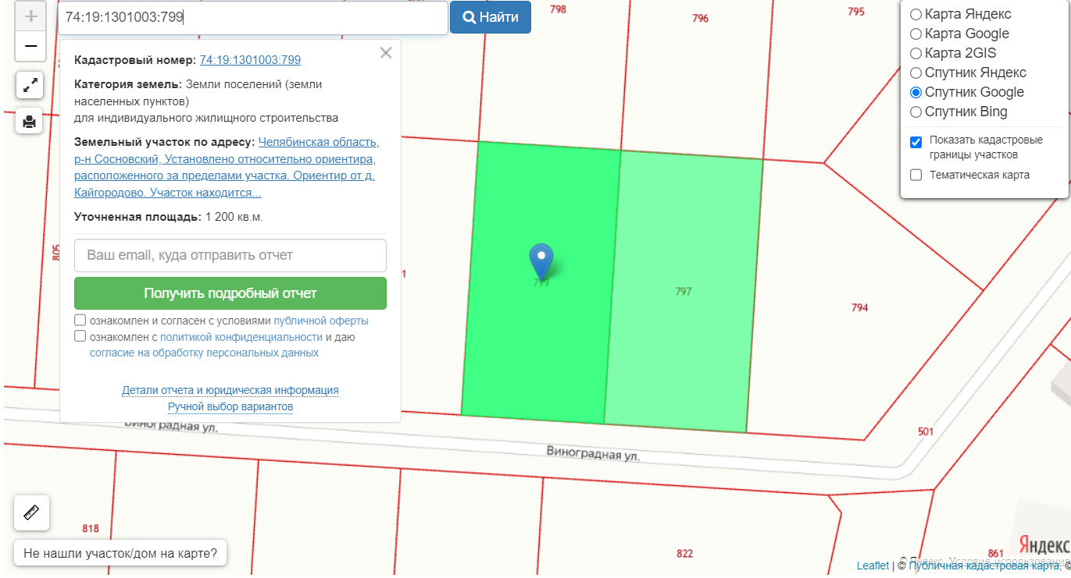1071x578 pixels.
Task: Click Не нашли участок/дом на карте button
Action: click(120, 554)
